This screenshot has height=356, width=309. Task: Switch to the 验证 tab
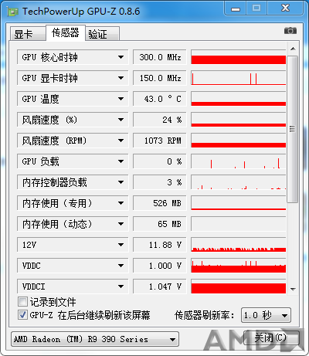coord(102,34)
